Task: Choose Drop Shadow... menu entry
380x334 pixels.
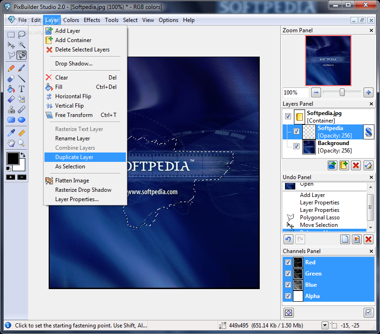Action: (x=85, y=64)
